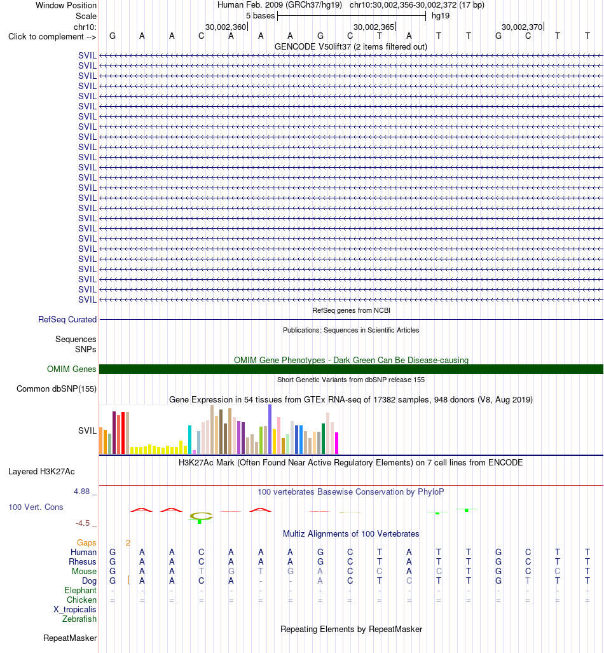Open the OMIM Genes track label
This screenshot has width=604, height=653.
(x=71, y=369)
